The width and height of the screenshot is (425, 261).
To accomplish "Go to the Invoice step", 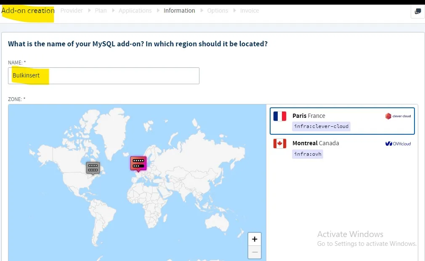I will pos(250,11).
